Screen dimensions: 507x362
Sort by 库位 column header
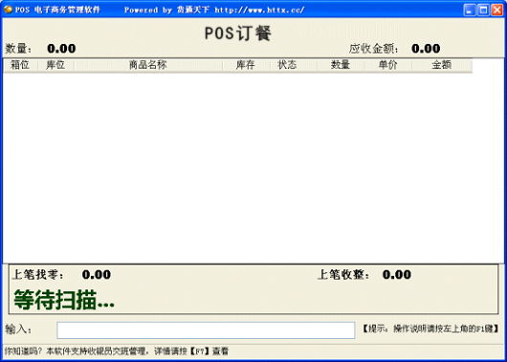click(55, 65)
